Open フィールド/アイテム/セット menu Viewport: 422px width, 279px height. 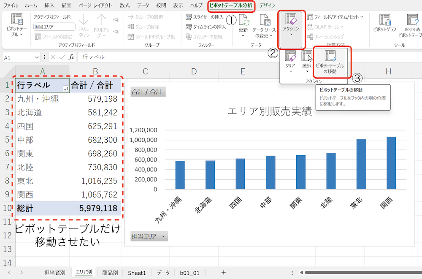(x=335, y=17)
